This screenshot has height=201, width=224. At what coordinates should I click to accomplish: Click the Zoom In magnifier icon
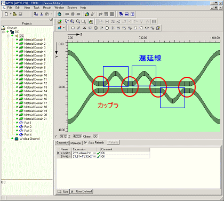[72, 21]
